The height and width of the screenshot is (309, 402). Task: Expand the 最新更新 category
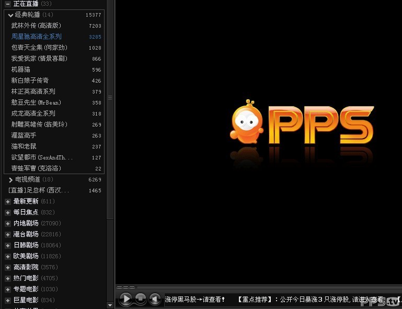[8, 201]
